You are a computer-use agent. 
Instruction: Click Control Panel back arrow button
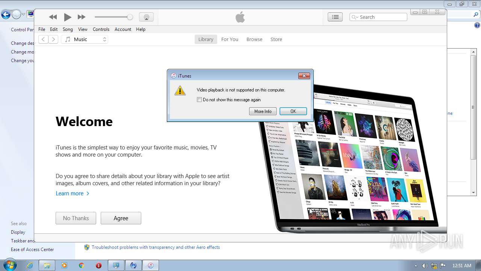coord(6,15)
